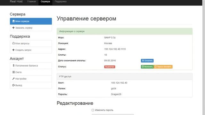205x115 pixels.
Task: Click the Информация о сервере panel header
Action: coord(125,31)
